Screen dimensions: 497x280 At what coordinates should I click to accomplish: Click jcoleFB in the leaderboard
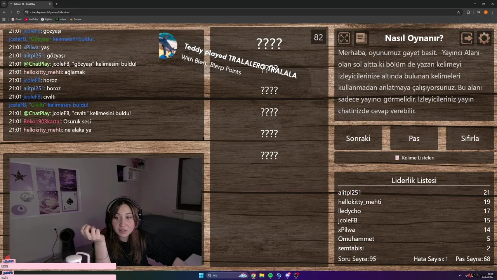coord(348,220)
